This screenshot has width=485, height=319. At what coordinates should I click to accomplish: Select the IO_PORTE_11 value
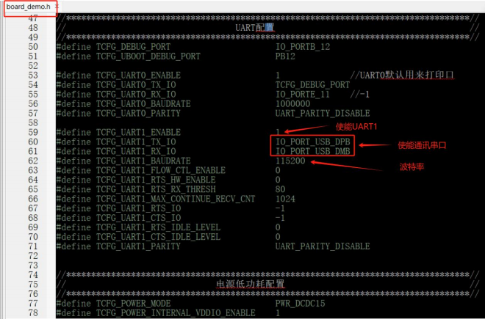(303, 95)
